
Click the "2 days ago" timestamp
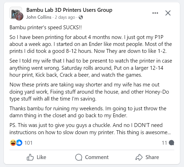pos(65,17)
